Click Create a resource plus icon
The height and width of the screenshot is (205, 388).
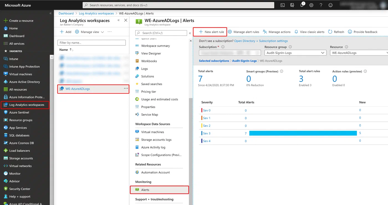coord(6,20)
